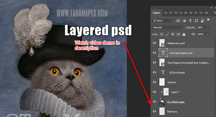Switch to the Pr (Properties) tab
Viewport: 216px width, 117px height.
[x=196, y=13]
